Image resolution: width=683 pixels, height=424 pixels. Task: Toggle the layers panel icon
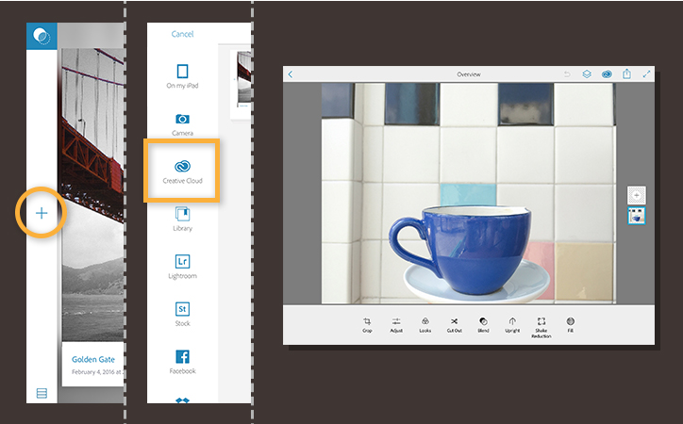tap(587, 74)
